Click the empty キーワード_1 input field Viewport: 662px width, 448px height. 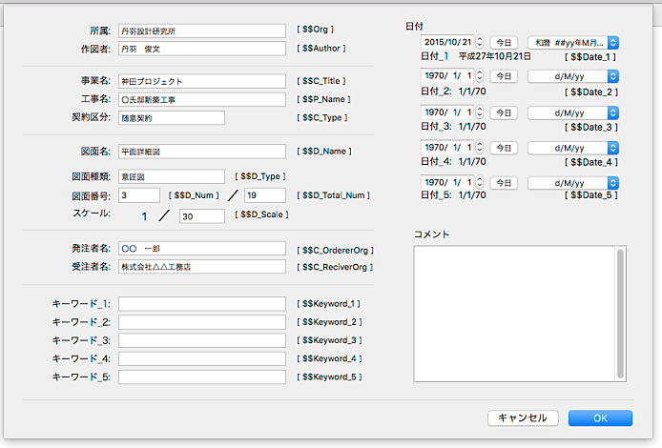[x=202, y=304]
